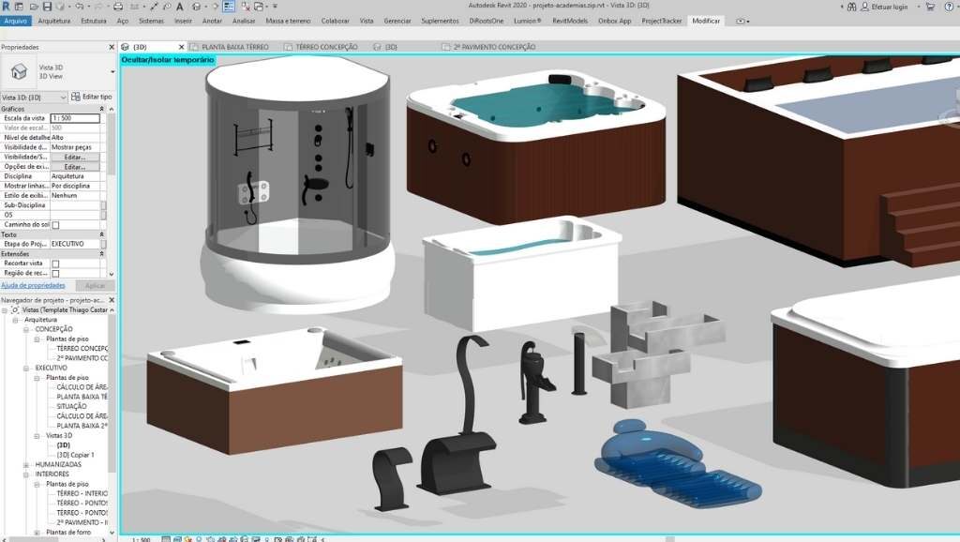Enable the 'Caminho do sol' checkbox
The width and height of the screenshot is (960, 542).
(x=55, y=225)
